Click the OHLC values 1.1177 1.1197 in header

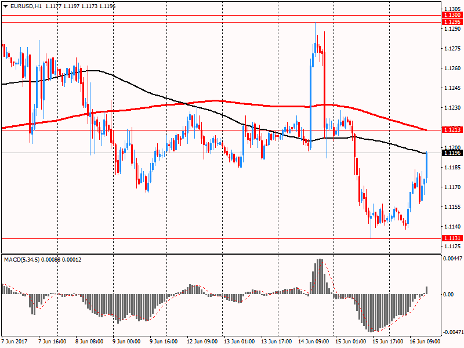click(62, 6)
